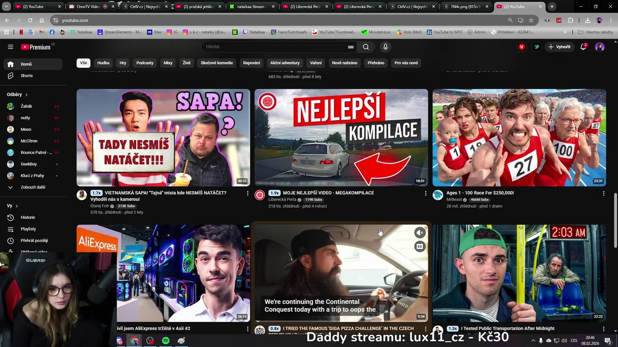Open the MrBeast race video thumbnail
This screenshot has width=618, height=347.
click(x=519, y=137)
